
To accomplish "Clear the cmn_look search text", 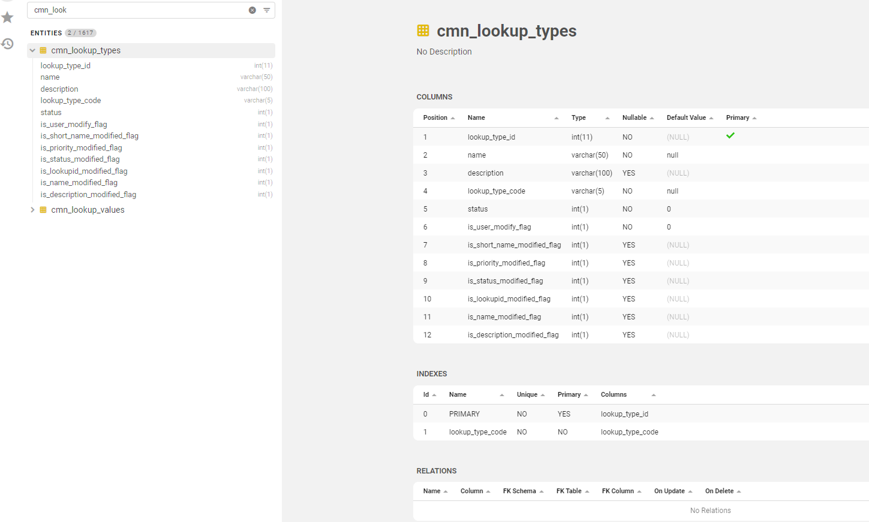I will 252,10.
